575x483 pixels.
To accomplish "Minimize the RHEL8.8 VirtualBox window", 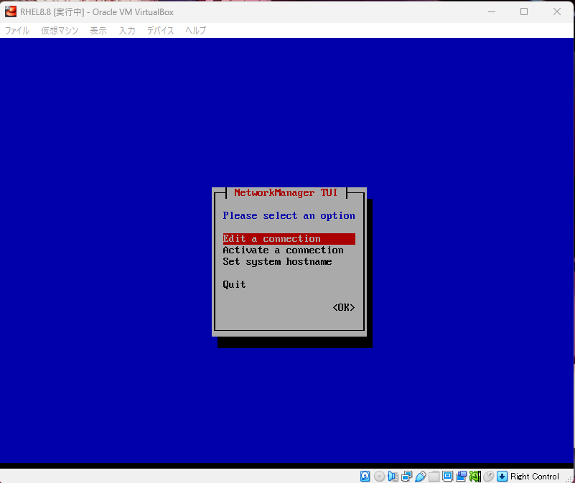I will click(492, 11).
